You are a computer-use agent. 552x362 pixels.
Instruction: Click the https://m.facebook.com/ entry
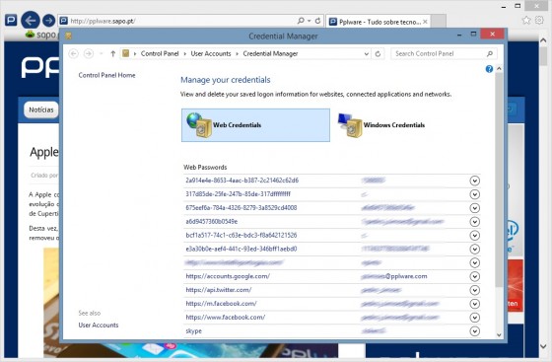tap(221, 304)
